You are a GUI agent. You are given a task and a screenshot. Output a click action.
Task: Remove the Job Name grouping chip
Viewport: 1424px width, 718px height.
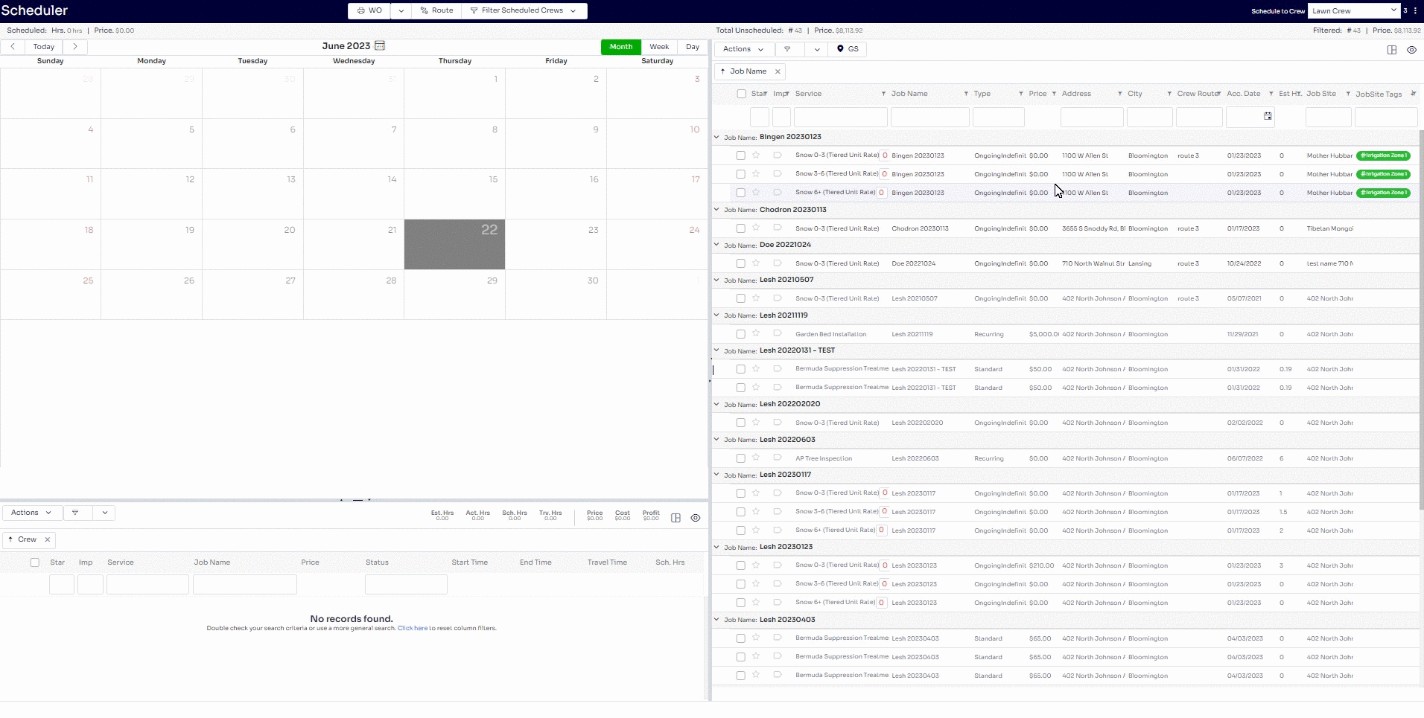point(778,71)
